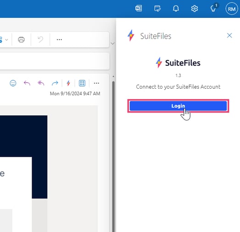React to message with smiley
Screen dimensions: 240x232
click(13, 83)
